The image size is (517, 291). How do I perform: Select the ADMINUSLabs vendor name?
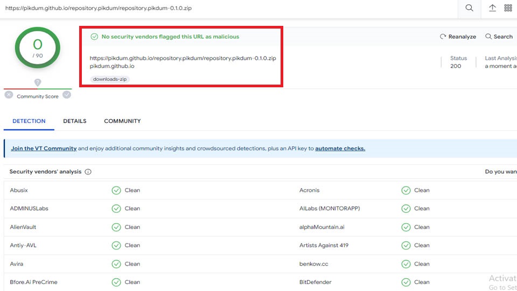point(29,209)
